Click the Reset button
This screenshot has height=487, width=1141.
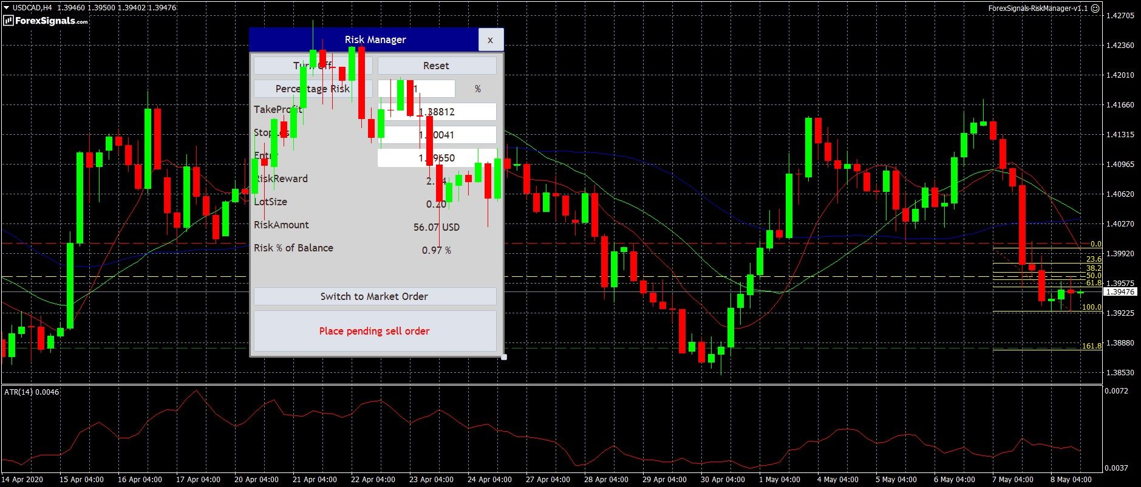(x=437, y=66)
